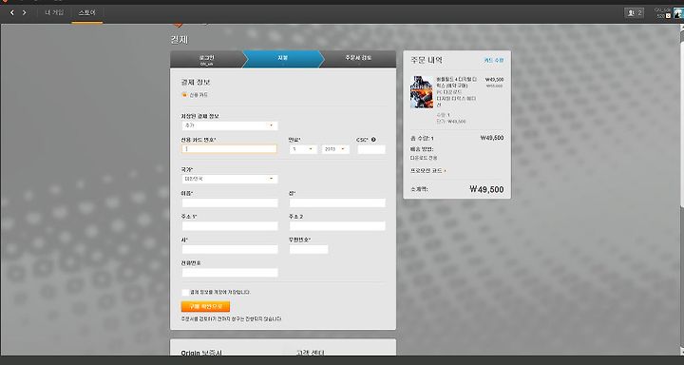Click the login step in checkout progress
The width and height of the screenshot is (684, 365).
click(206, 59)
